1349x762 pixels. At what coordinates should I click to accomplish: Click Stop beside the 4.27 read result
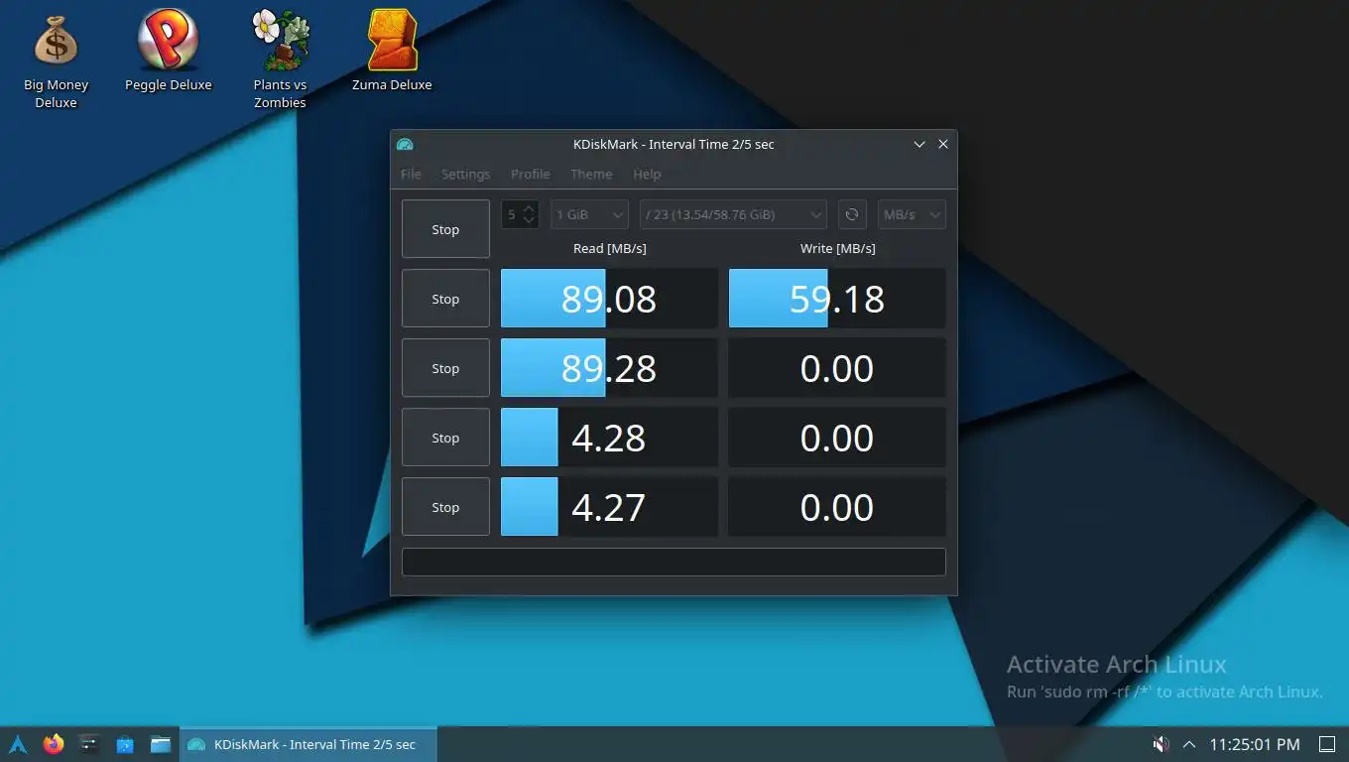(x=445, y=507)
